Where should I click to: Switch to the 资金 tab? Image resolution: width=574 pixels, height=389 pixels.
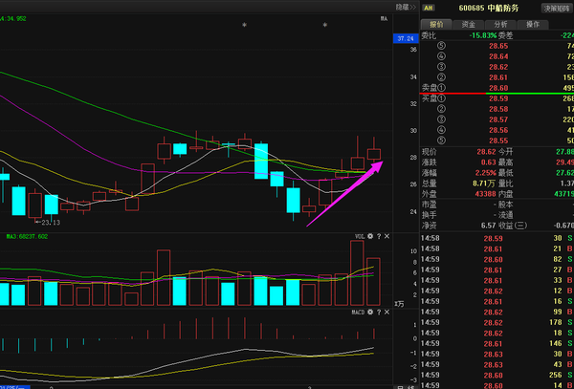[x=468, y=25]
